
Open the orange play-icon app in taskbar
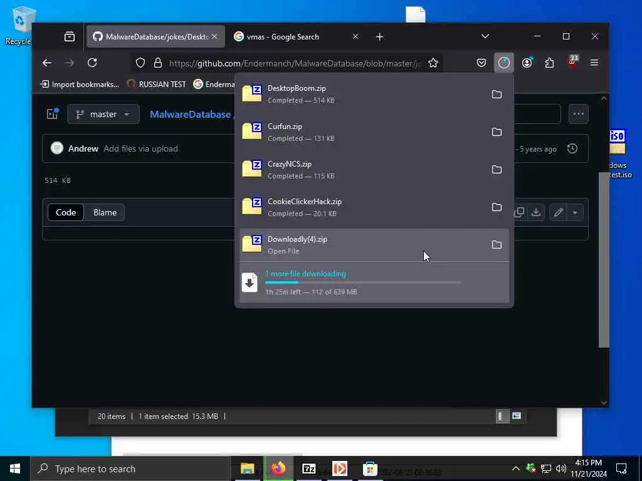point(339,468)
